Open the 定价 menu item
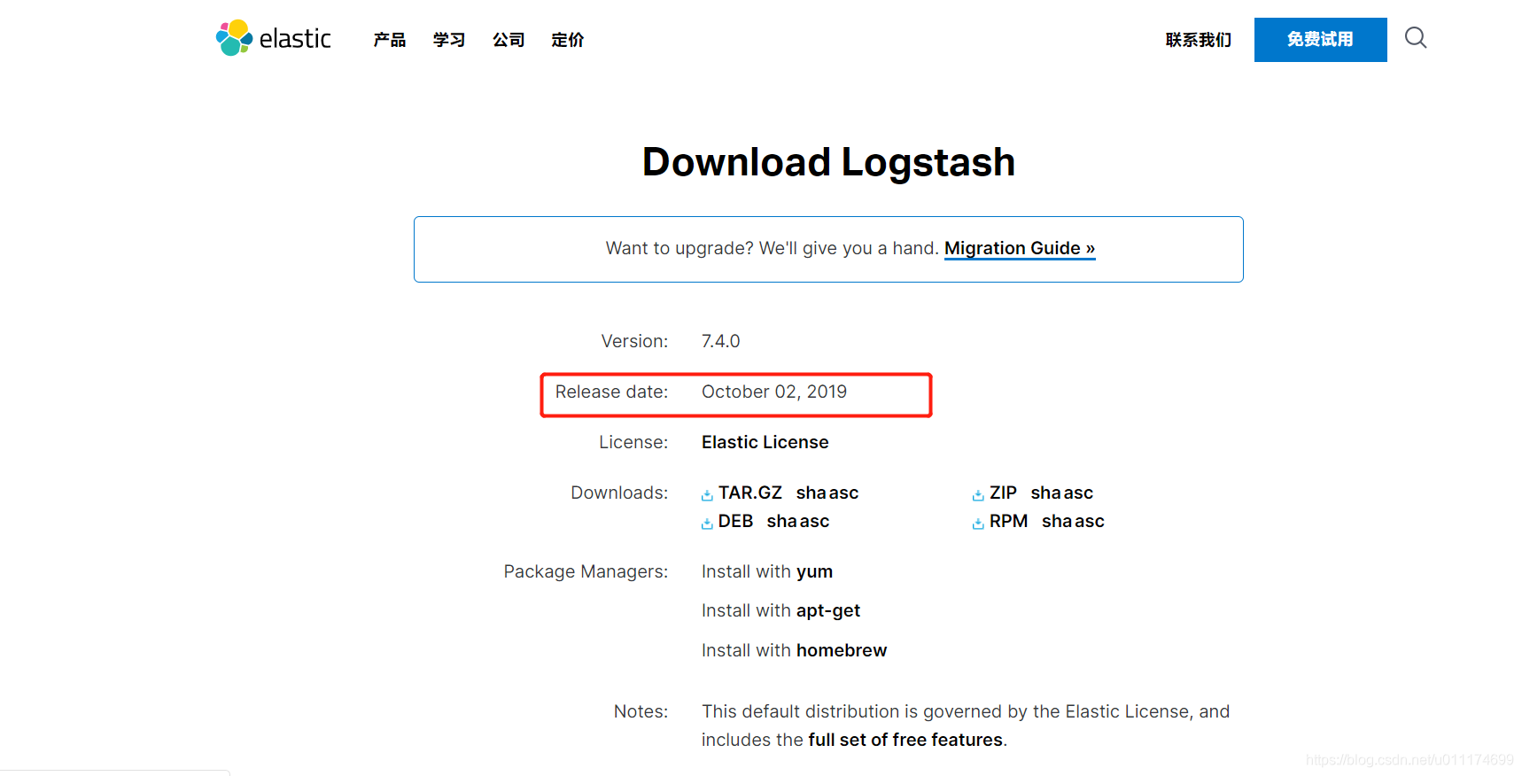The width and height of the screenshot is (1522, 776). pyautogui.click(x=568, y=40)
